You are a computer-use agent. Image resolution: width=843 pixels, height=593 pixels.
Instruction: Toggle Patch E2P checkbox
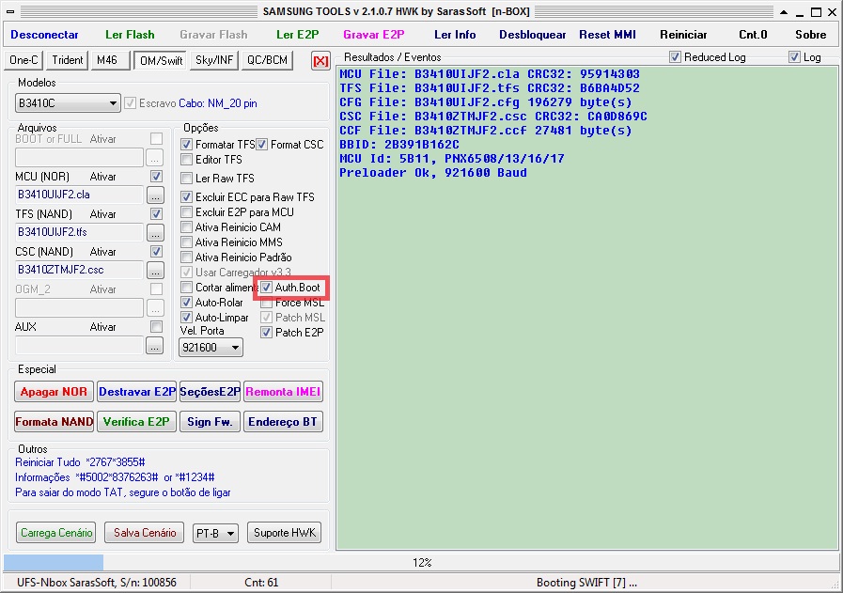pos(267,333)
